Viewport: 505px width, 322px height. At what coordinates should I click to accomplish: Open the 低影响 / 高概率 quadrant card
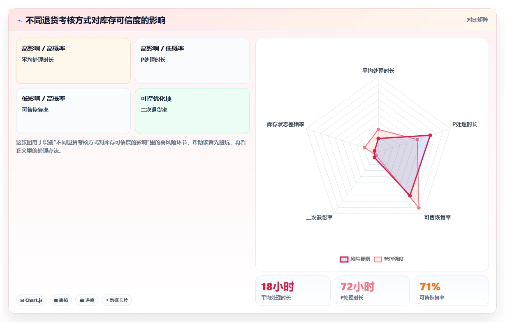[x=73, y=111]
